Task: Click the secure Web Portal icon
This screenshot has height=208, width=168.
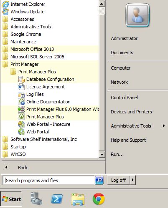Action: 21,132
